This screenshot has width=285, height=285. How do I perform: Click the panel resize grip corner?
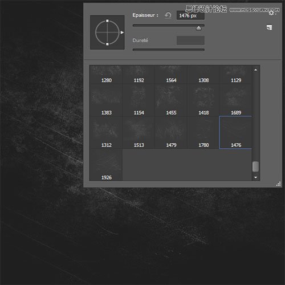[x=278, y=184]
